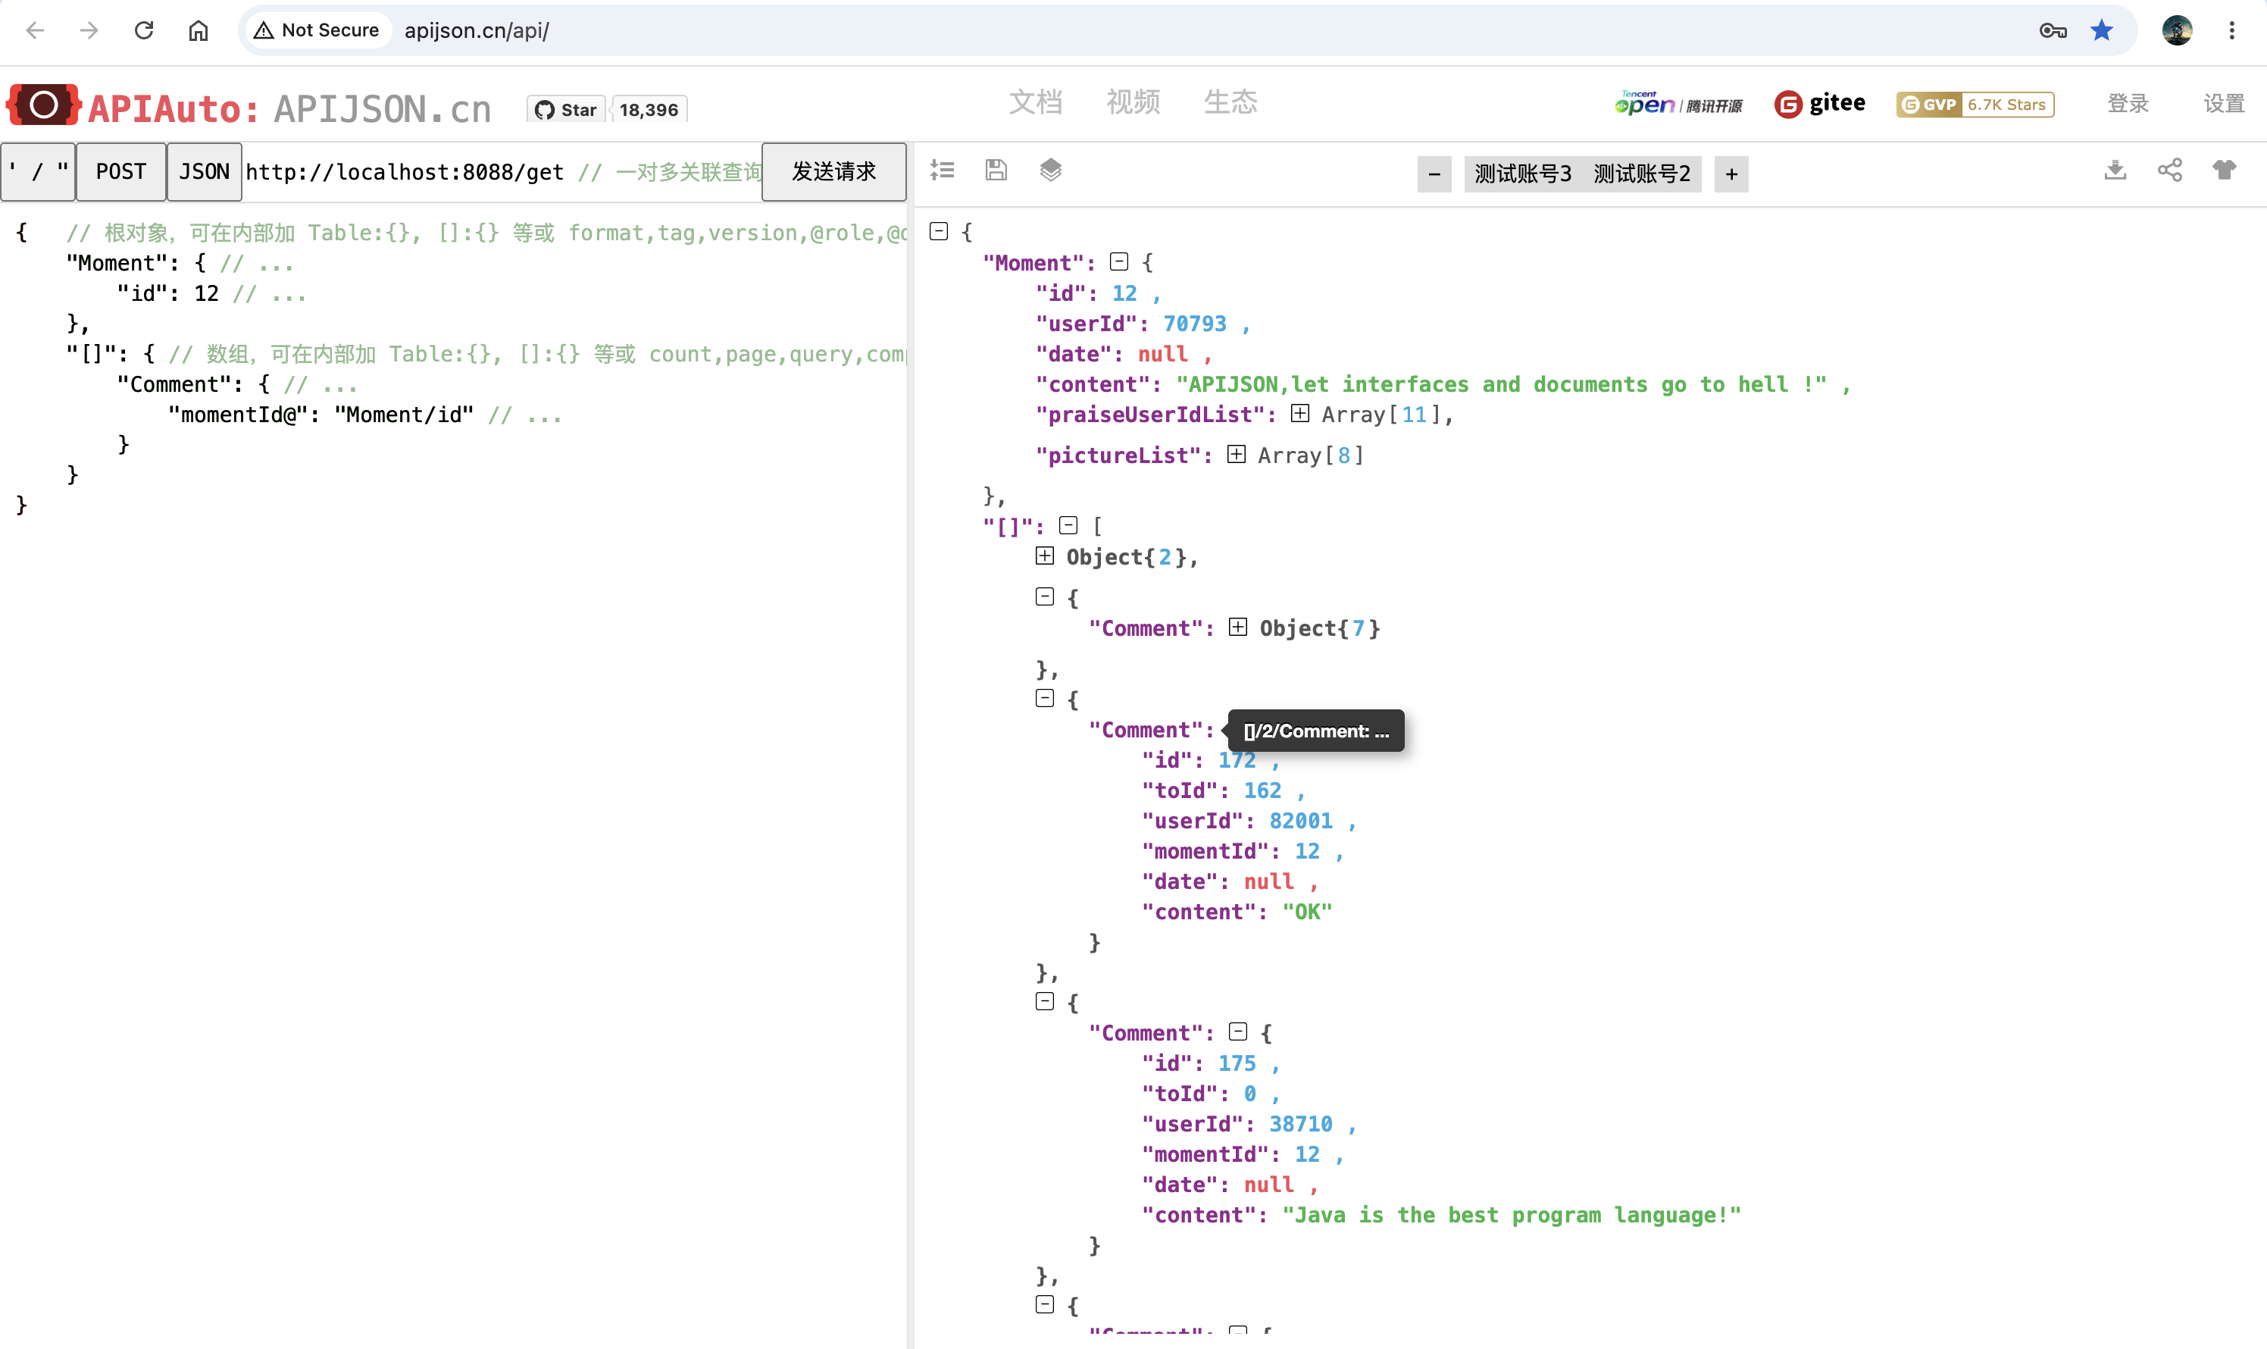Toggle the quote style ' / " button
This screenshot has width=2267, height=1349.
click(38, 171)
